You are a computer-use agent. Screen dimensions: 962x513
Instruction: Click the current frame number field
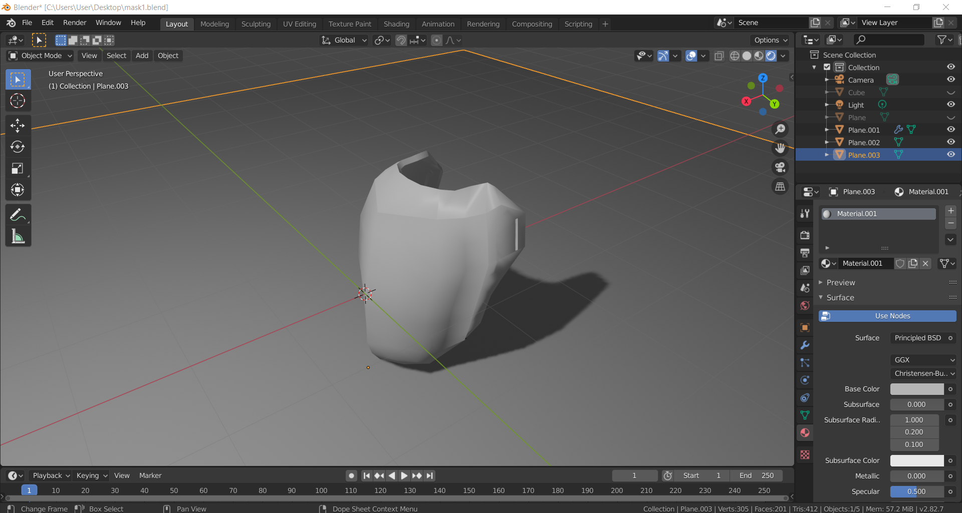634,475
